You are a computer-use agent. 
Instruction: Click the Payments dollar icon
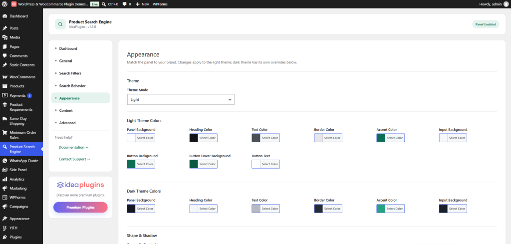(4, 95)
